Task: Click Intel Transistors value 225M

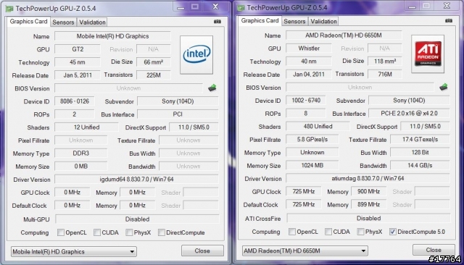Action: coord(154,75)
